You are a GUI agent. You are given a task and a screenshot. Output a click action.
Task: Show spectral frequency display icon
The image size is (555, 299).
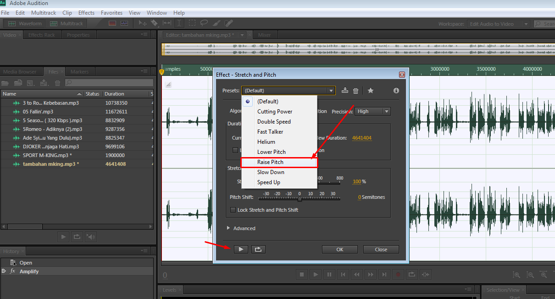coord(112,23)
